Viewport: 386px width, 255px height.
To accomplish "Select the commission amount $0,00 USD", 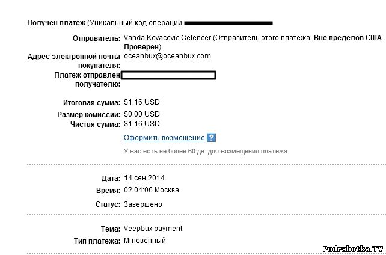I will coord(142,114).
